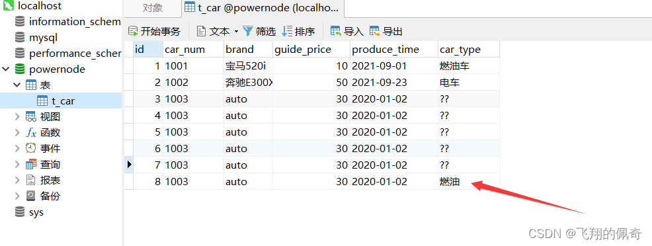The image size is (652, 246).
Task: Click the id cell with value 8
Action: point(148,182)
